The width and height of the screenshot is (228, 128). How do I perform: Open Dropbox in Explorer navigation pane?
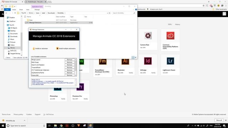[12, 17]
